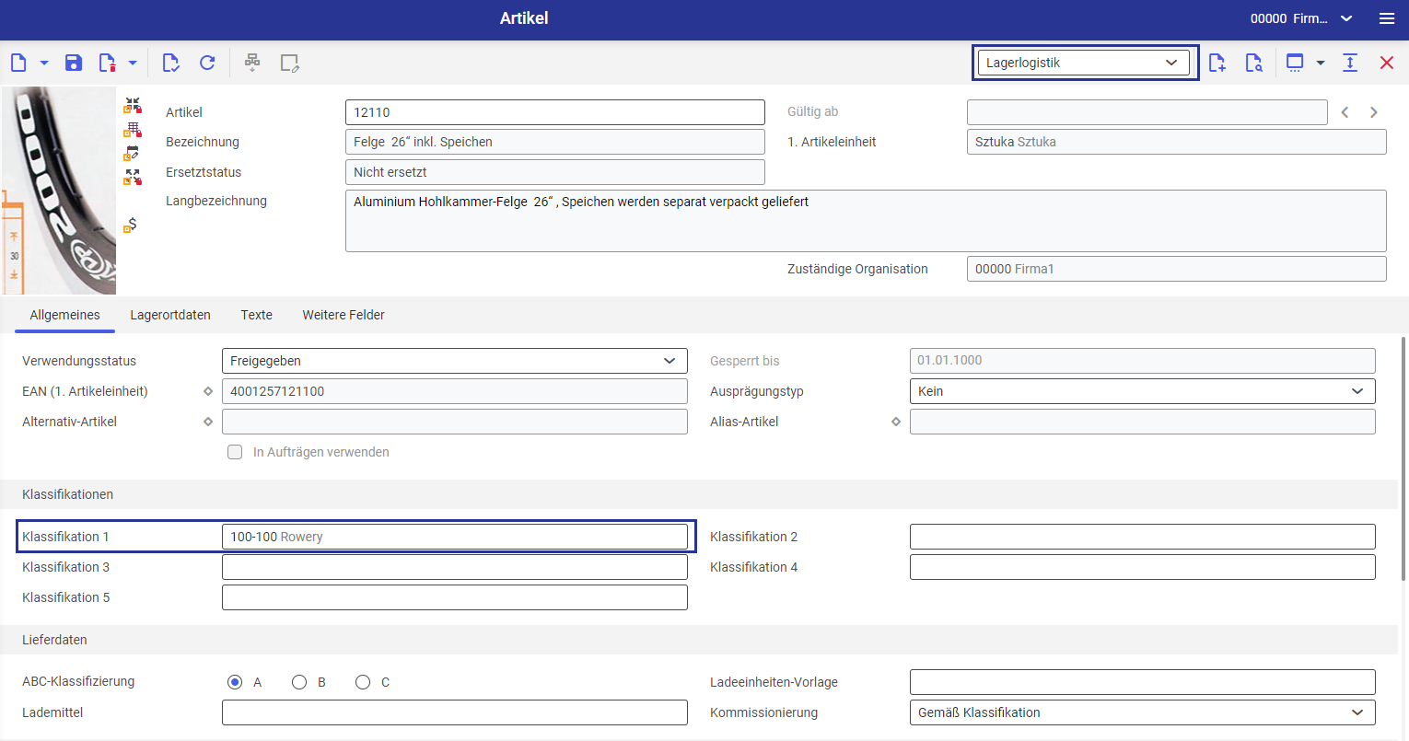Open the Weitere Felder tab
The height and width of the screenshot is (741, 1409).
[x=344, y=315]
